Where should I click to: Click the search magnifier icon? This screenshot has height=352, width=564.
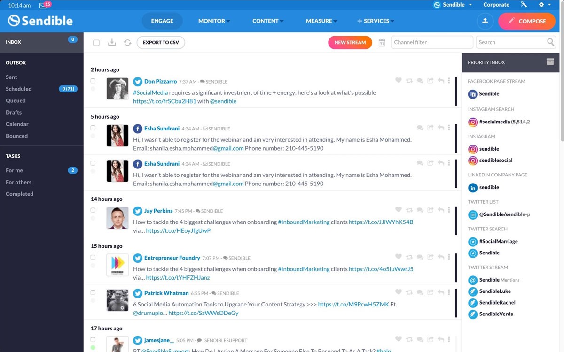551,42
